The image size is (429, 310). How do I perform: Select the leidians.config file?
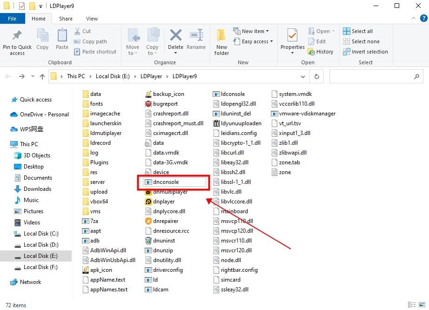[x=235, y=133]
